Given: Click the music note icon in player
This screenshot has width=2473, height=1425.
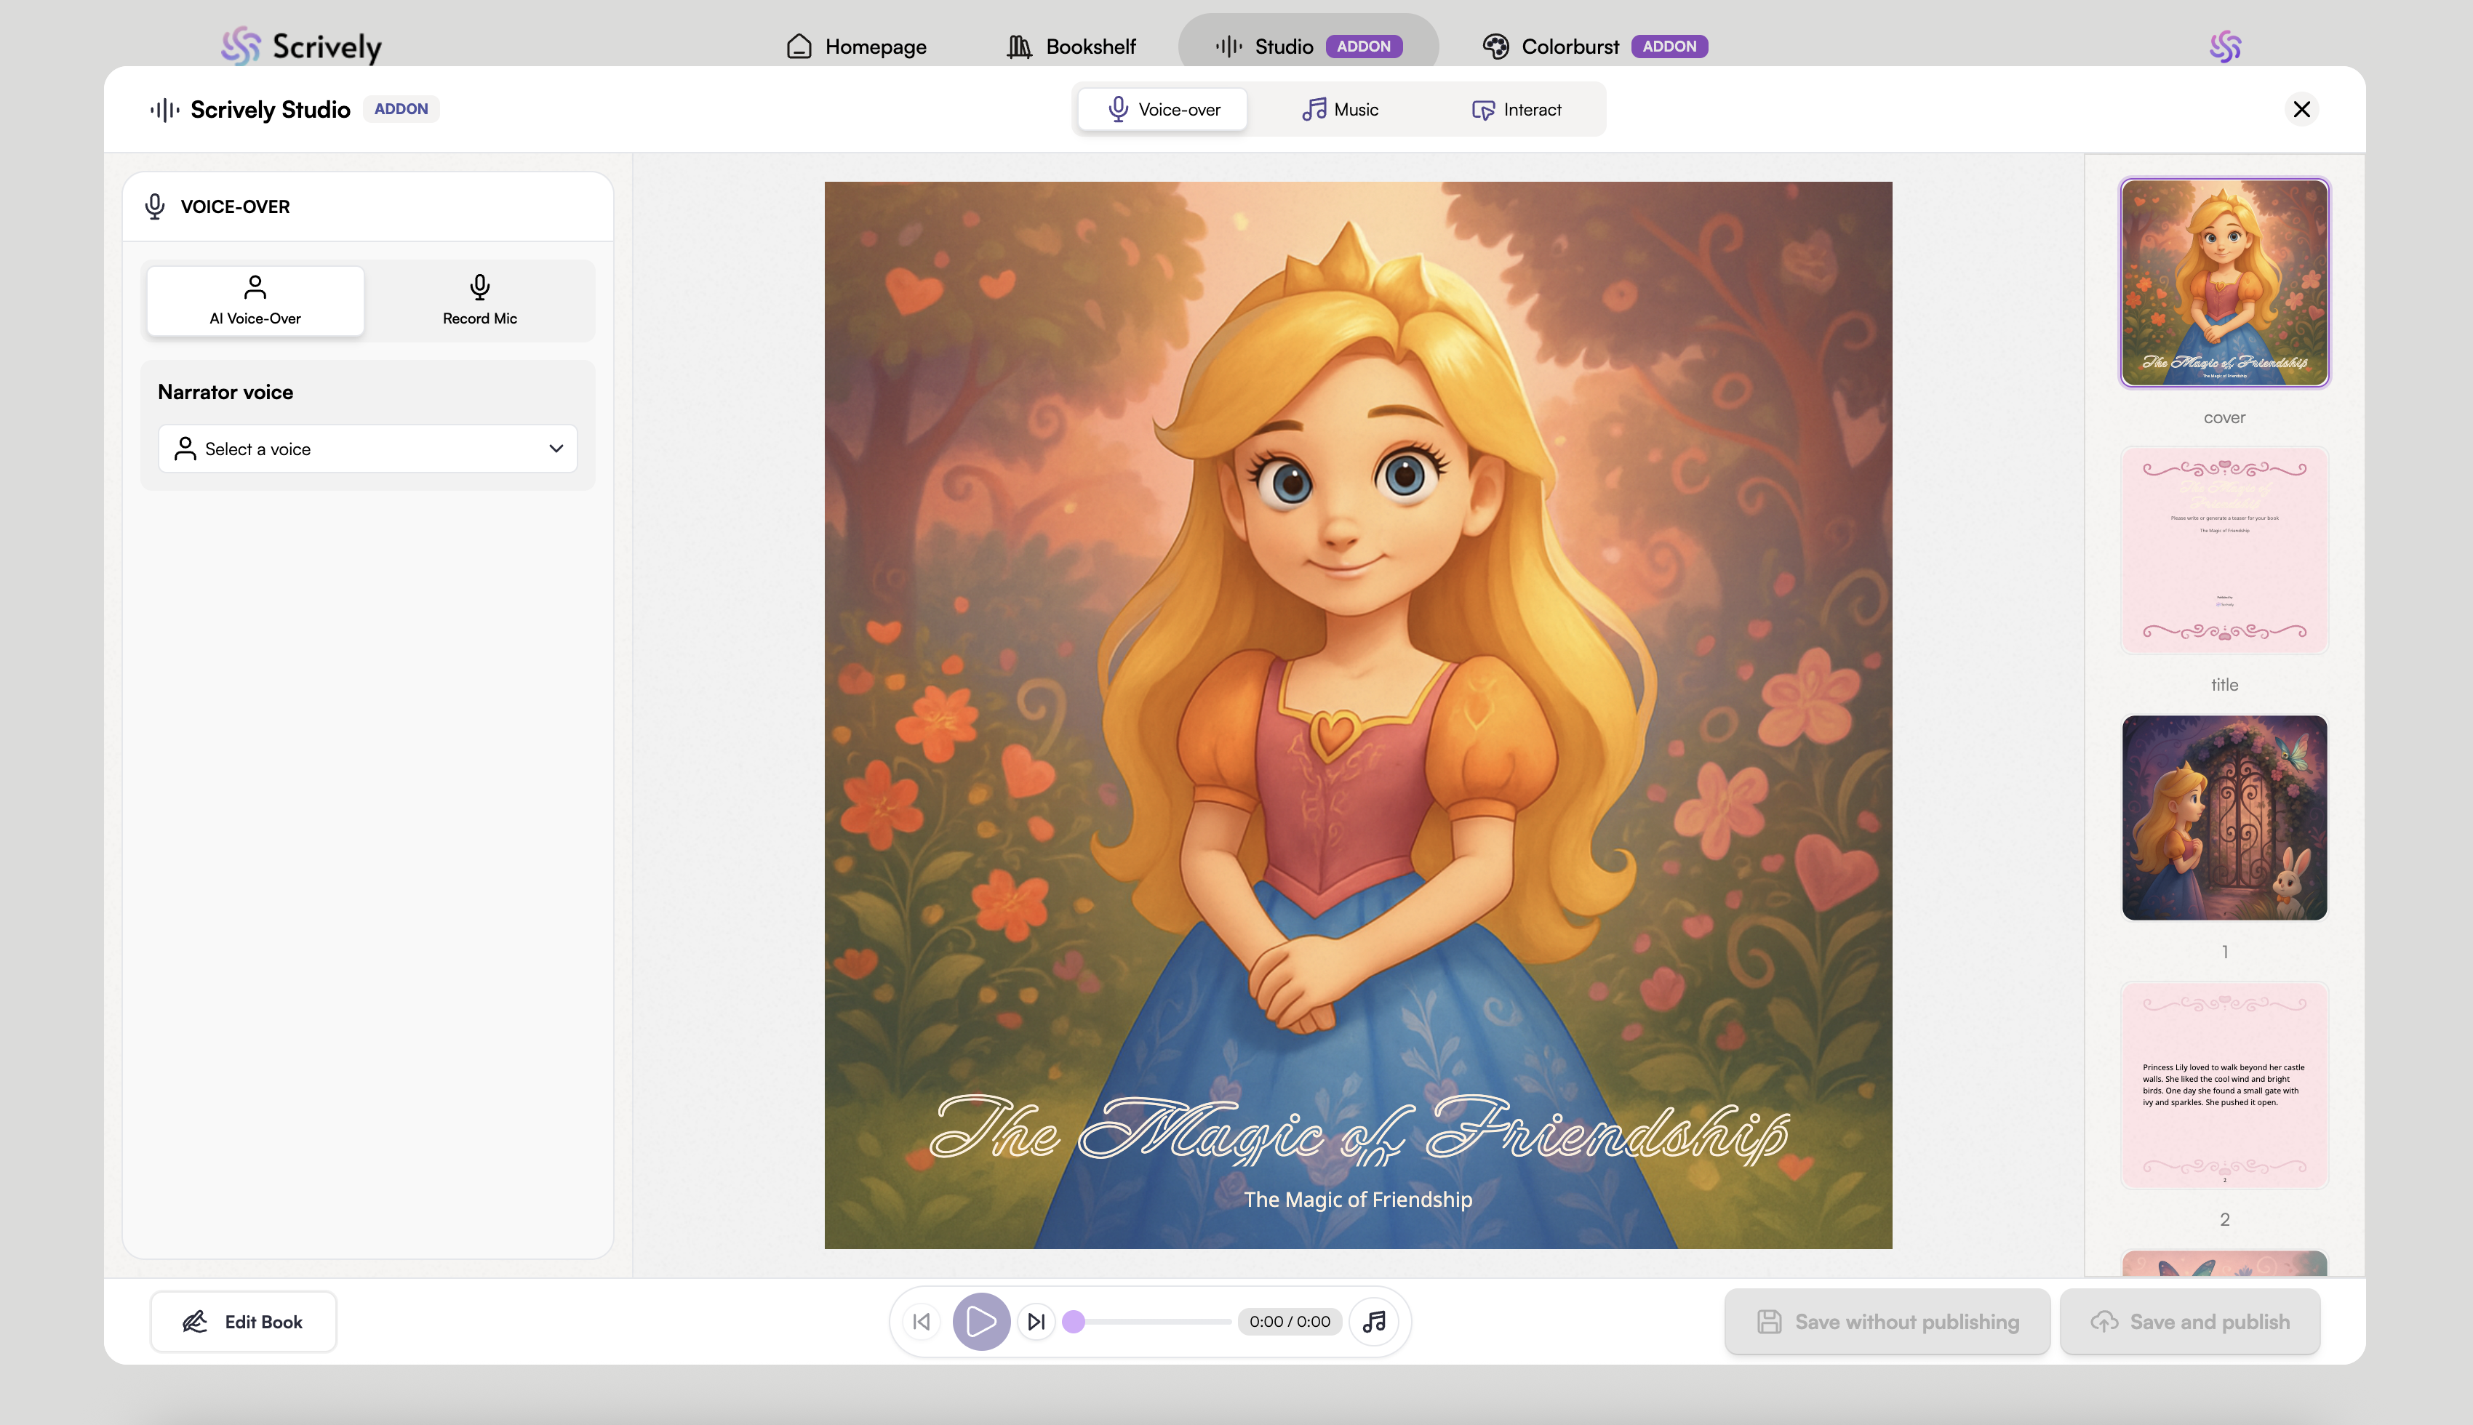Looking at the screenshot, I should point(1375,1321).
